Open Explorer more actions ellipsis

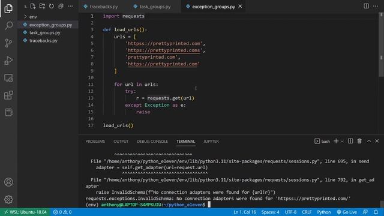coord(70,6)
